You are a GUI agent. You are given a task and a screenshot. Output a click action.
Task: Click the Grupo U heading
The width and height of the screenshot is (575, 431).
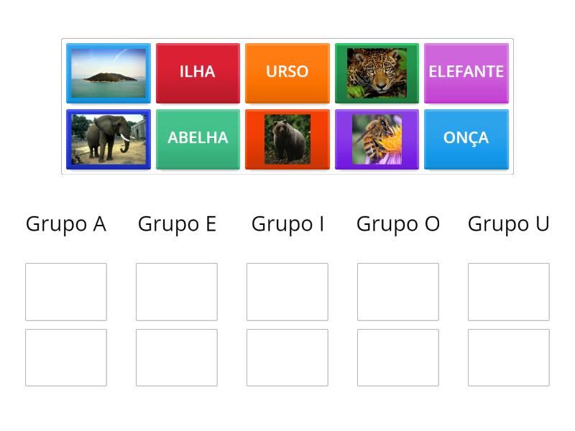[x=509, y=224]
